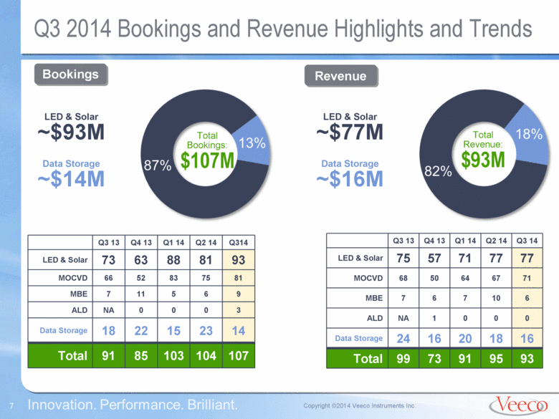Click the 18% slice of the revenue donut
Image resolution: width=559 pixels, height=419 pixels.
point(529,135)
